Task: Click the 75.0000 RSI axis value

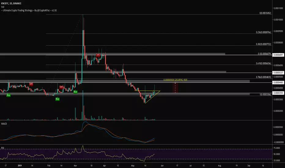Action: pyautogui.click(x=277, y=148)
